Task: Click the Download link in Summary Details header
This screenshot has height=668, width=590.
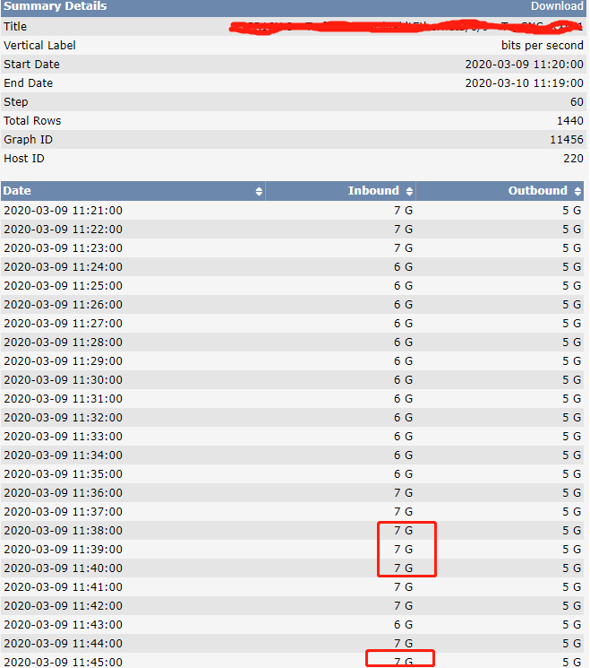Action: [557, 6]
